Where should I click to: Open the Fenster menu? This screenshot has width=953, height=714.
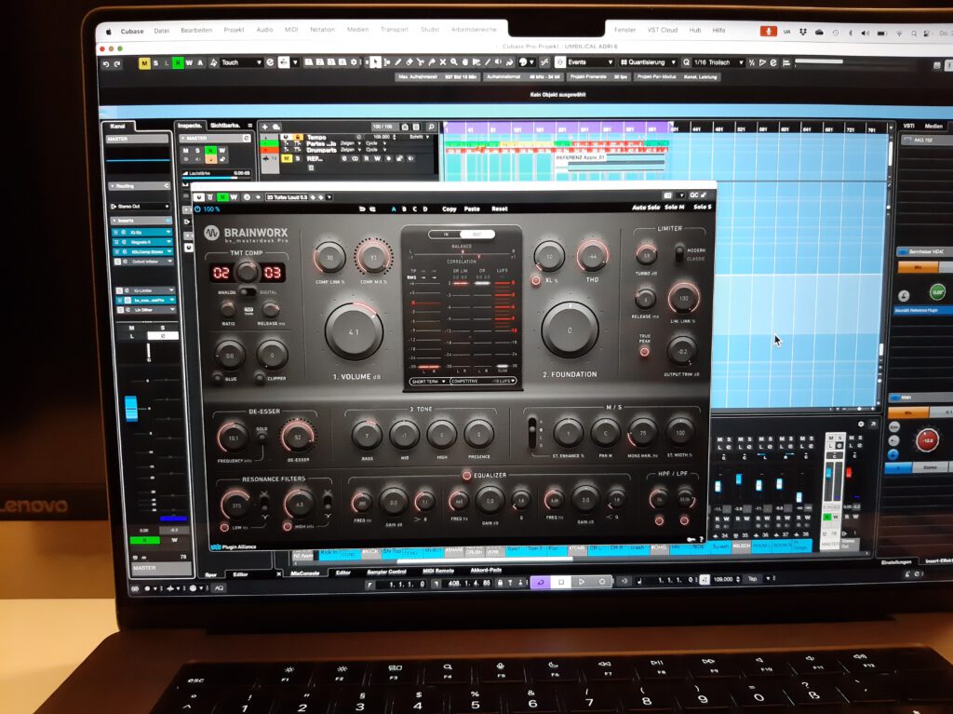(624, 29)
